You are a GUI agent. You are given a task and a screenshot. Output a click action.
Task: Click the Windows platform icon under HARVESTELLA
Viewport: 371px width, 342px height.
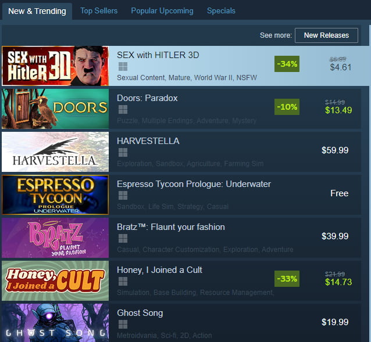[x=123, y=153]
